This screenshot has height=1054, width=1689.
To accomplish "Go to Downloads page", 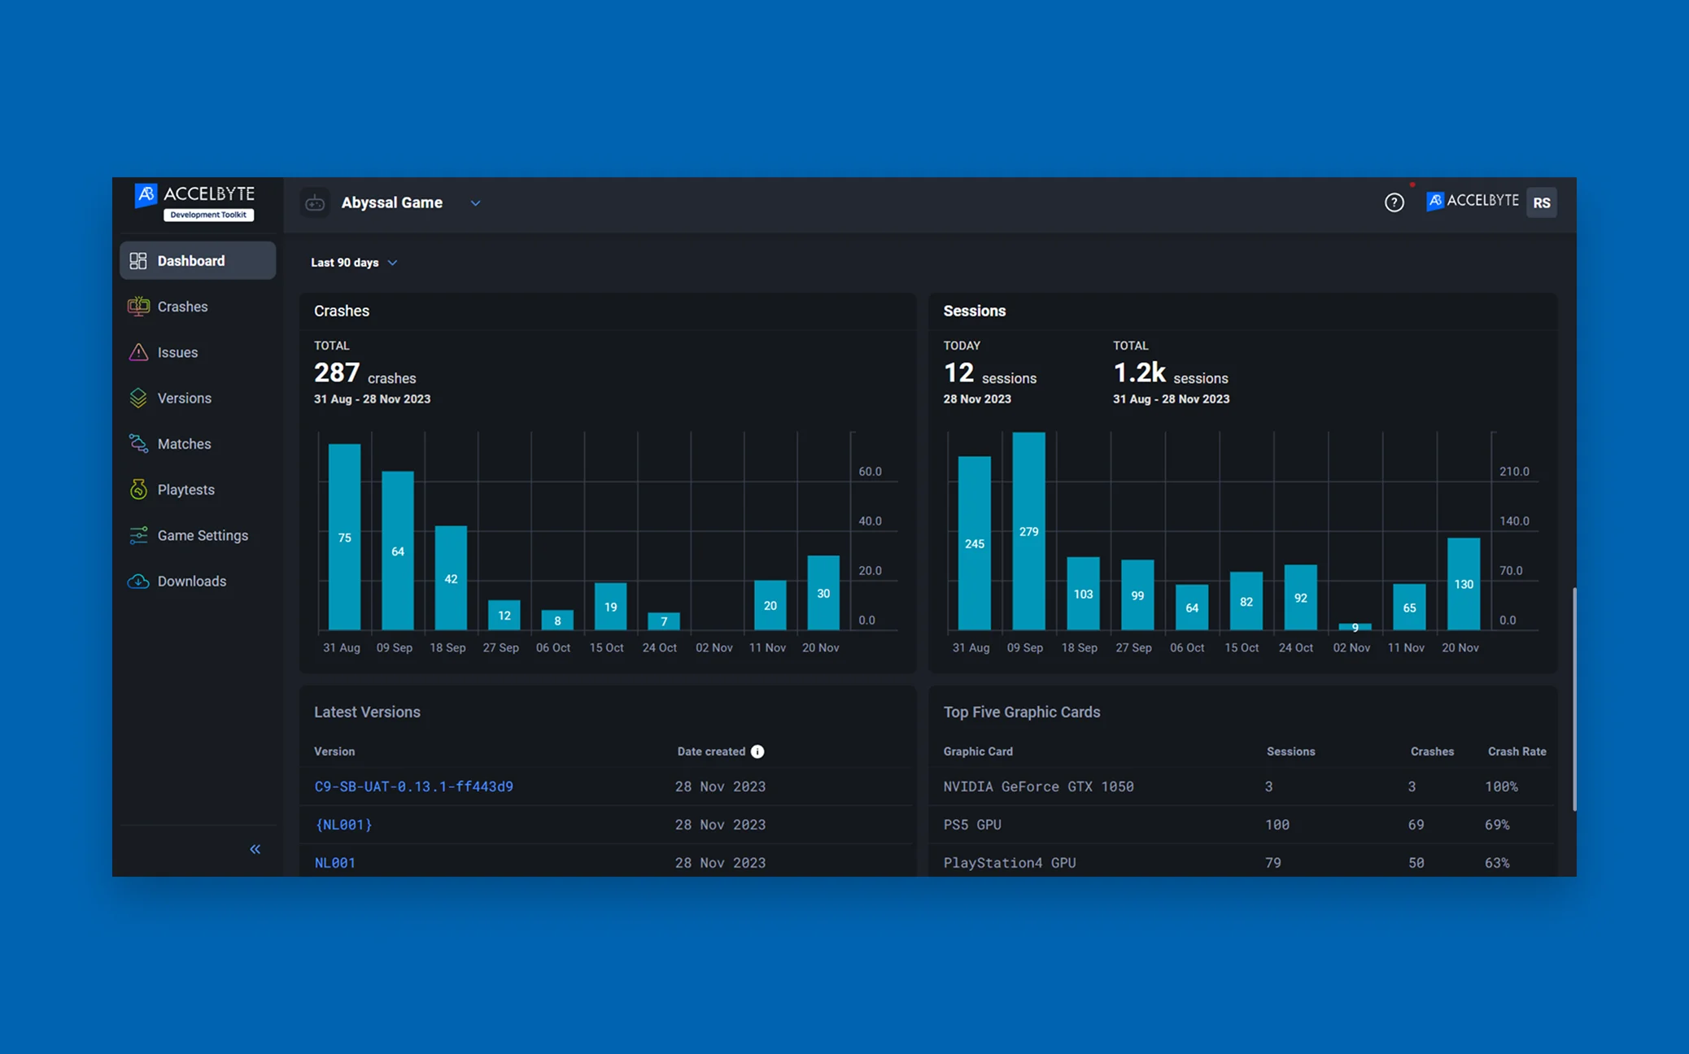I will (198, 581).
